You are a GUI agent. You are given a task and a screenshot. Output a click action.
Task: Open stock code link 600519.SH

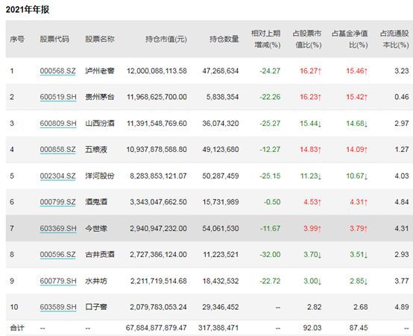click(x=58, y=97)
